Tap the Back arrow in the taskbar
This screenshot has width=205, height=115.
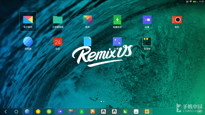tap(5, 112)
